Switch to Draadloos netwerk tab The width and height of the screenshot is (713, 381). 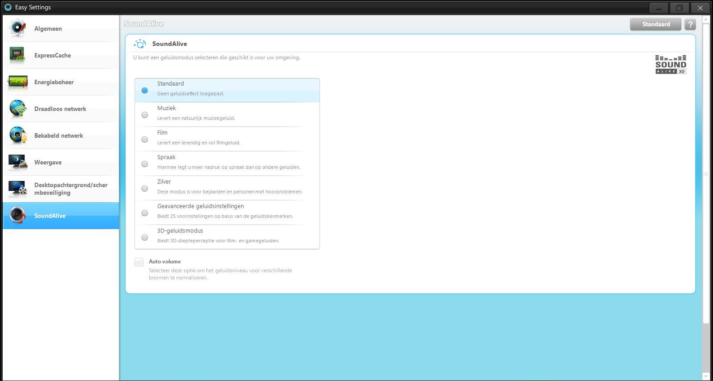[61, 109]
